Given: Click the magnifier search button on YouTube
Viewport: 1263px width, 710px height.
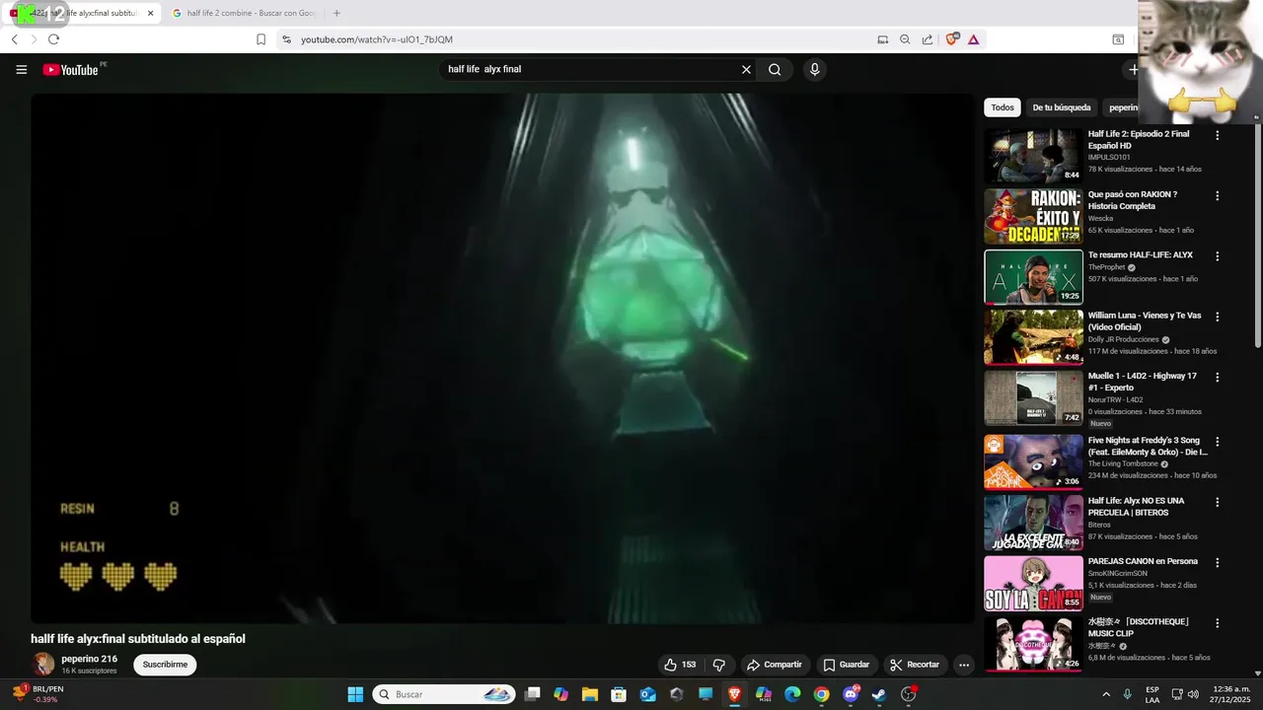Looking at the screenshot, I should 775,69.
